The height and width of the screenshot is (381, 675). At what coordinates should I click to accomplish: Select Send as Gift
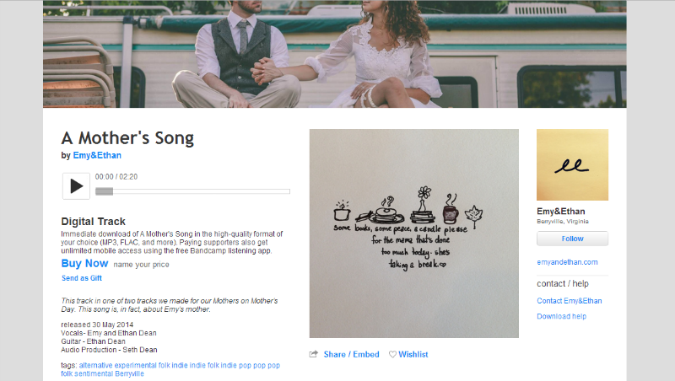[82, 278]
